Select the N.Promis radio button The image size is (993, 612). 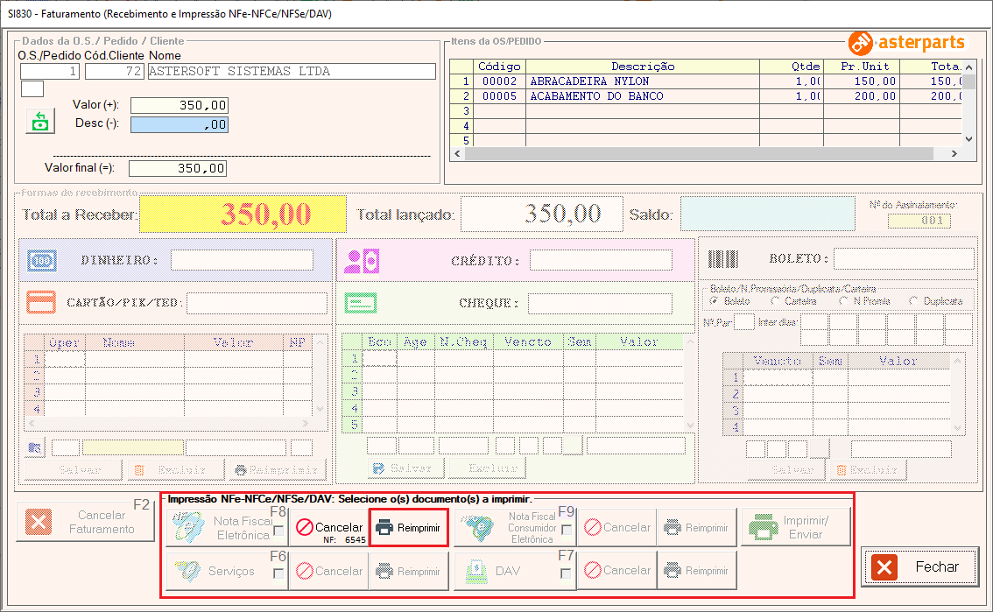coord(843,301)
